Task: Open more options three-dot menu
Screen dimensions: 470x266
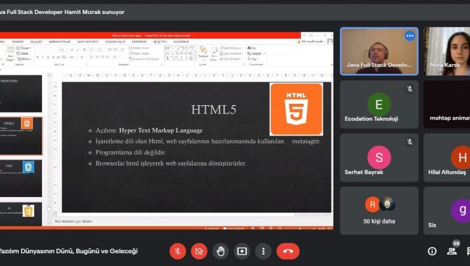Action: [x=264, y=251]
